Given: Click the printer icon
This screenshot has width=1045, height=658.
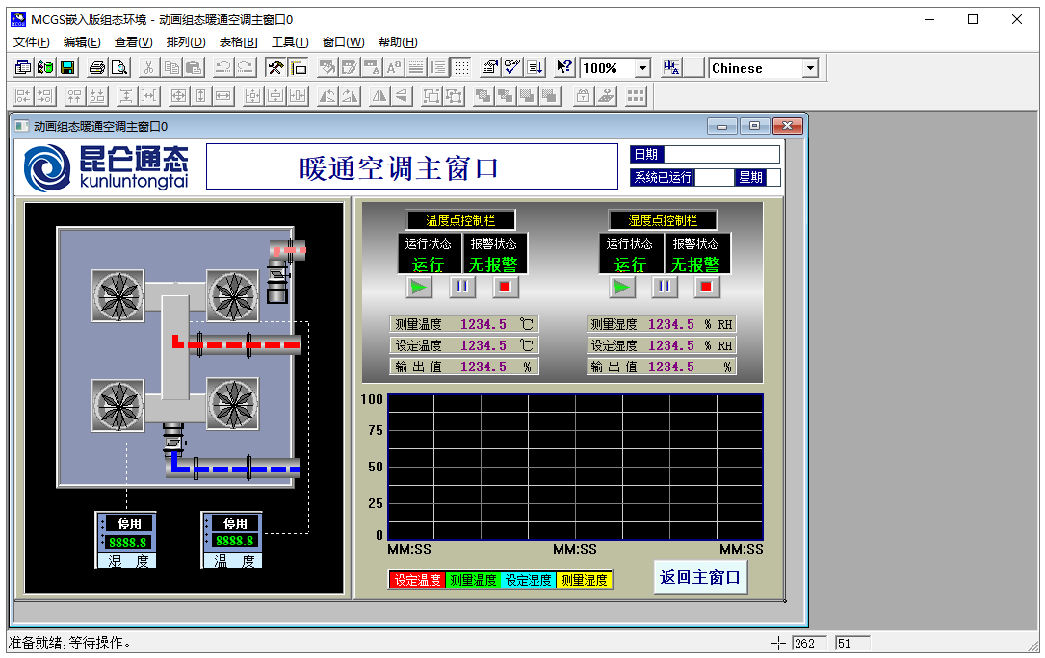Looking at the screenshot, I should pyautogui.click(x=97, y=67).
